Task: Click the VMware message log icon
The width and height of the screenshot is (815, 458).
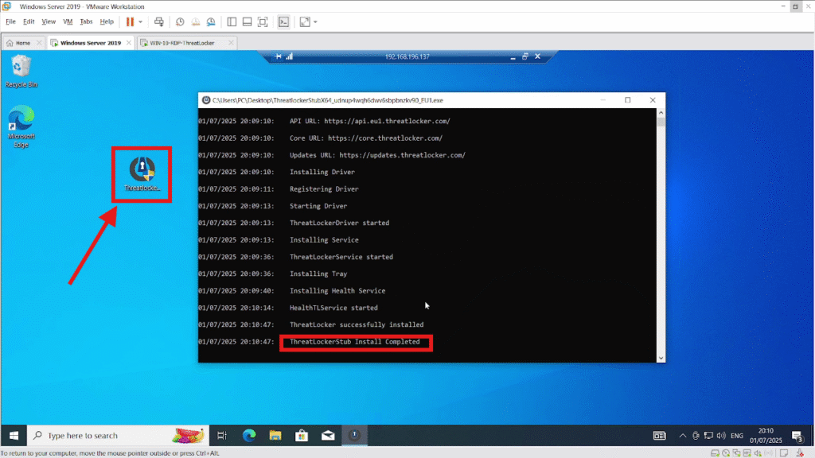Action: pyautogui.click(x=784, y=453)
